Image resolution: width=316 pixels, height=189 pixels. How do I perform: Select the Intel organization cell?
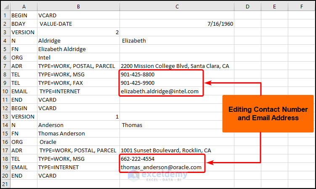pos(78,57)
